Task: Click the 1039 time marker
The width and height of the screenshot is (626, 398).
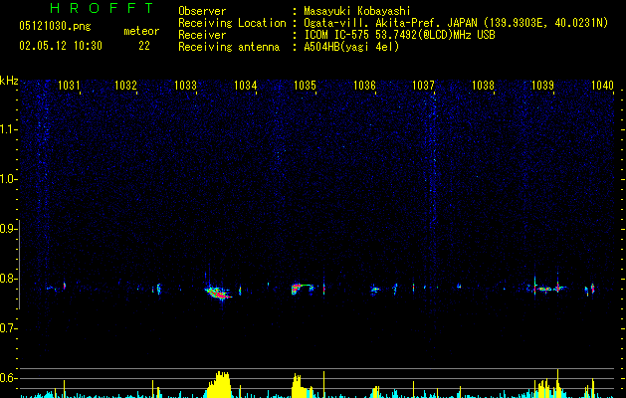Action: pos(543,85)
